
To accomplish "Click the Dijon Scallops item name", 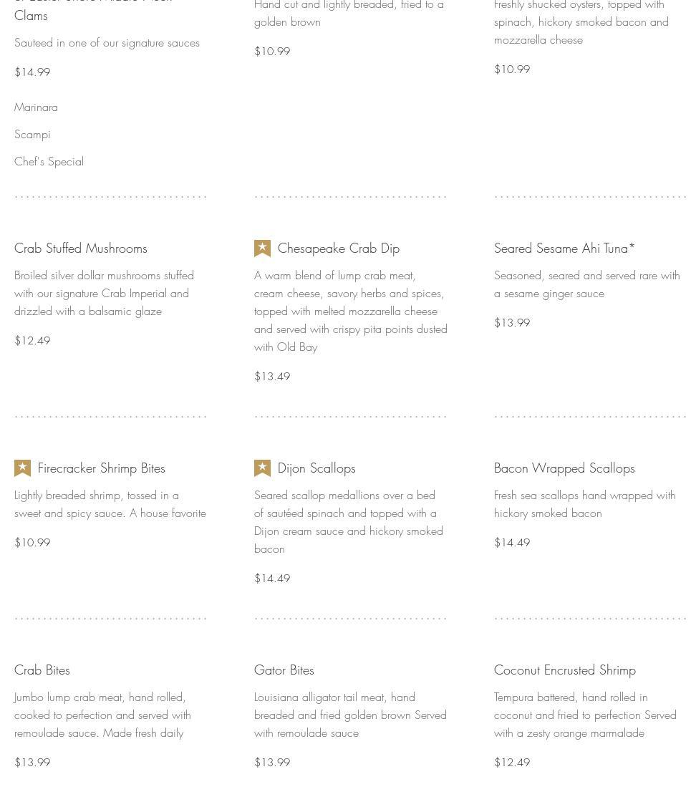I will click(x=316, y=468).
